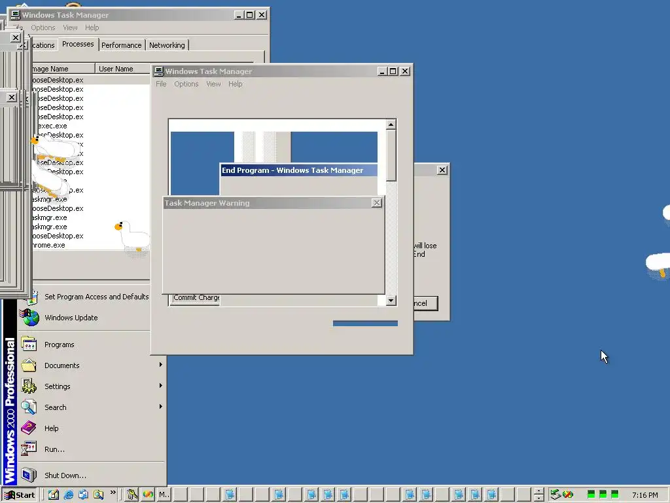Select the exec.exe process row
Viewport: 670px width, 503px height.
point(91,126)
